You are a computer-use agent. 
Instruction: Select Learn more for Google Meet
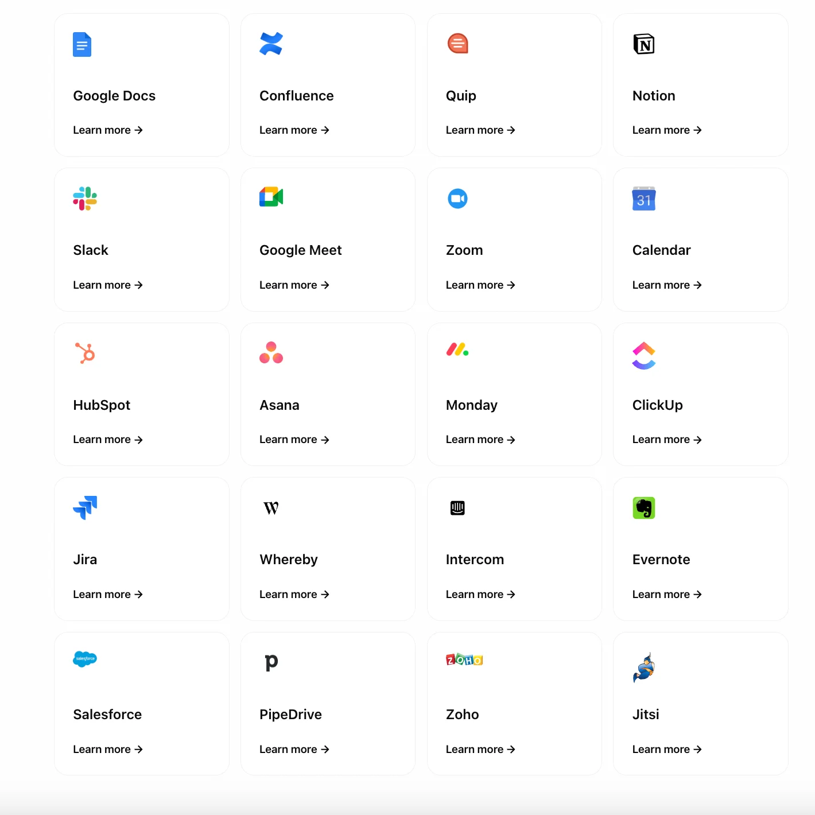(x=294, y=285)
